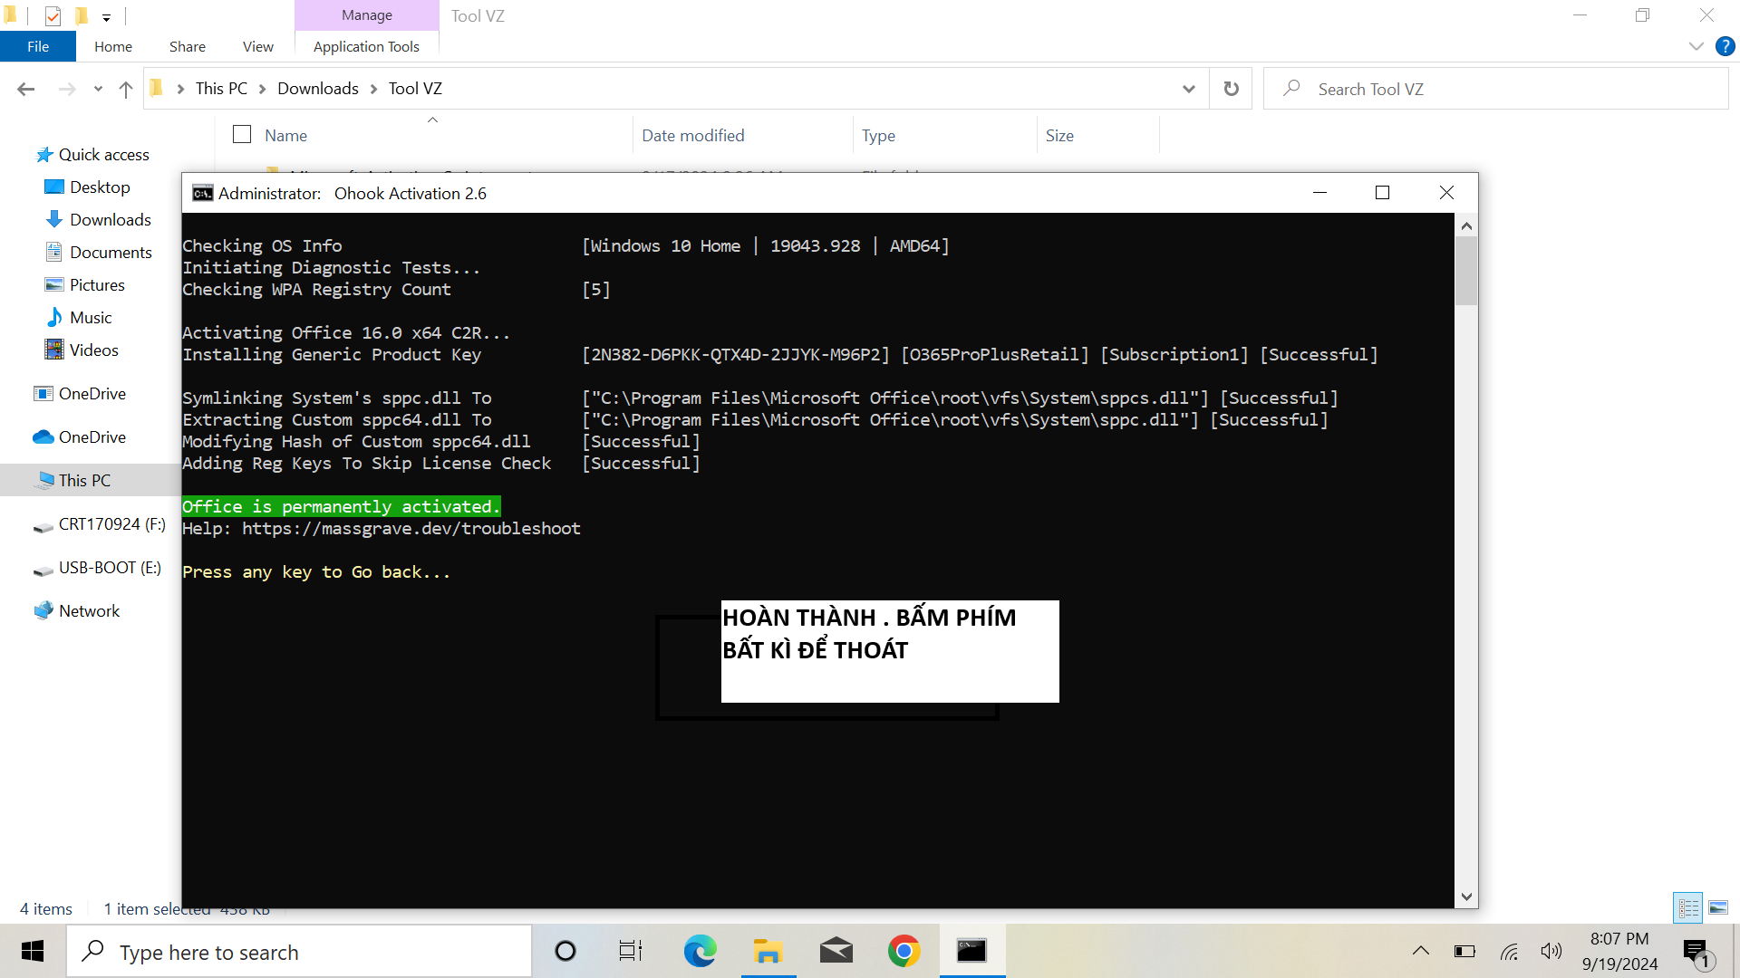
Task: Open first OneDrive entry with window icon
Action: pos(80,394)
